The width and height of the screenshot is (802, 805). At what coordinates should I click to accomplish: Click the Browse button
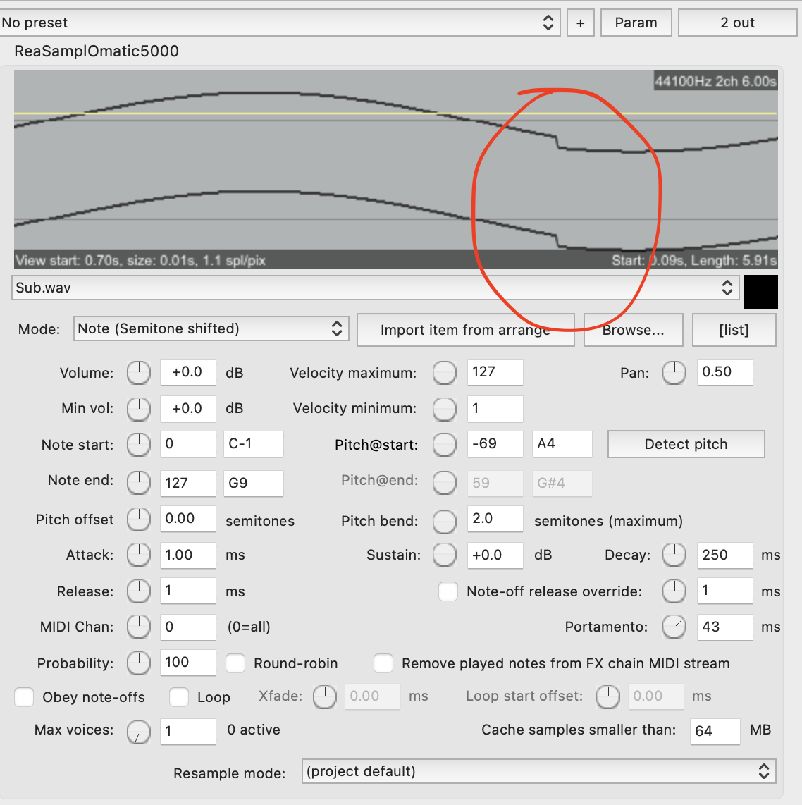pyautogui.click(x=633, y=330)
